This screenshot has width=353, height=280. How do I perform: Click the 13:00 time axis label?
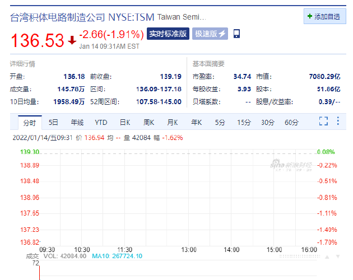(189, 250)
